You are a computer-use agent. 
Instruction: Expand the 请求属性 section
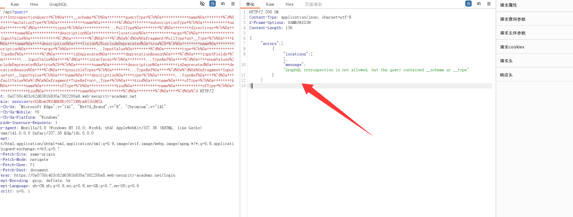(x=508, y=5)
